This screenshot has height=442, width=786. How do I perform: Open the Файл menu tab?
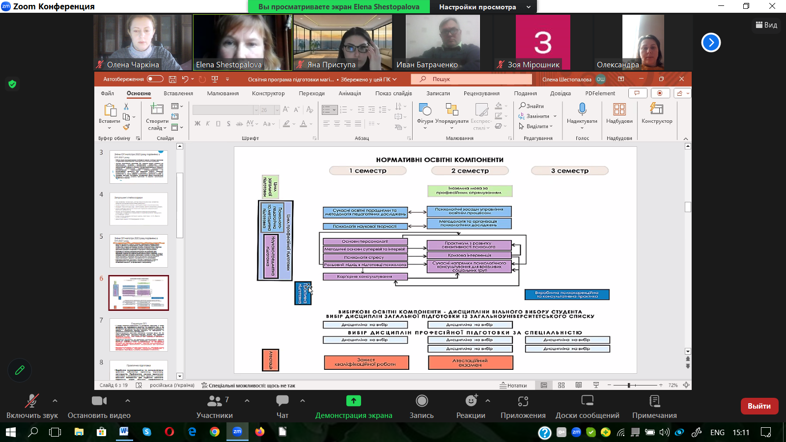pos(108,93)
